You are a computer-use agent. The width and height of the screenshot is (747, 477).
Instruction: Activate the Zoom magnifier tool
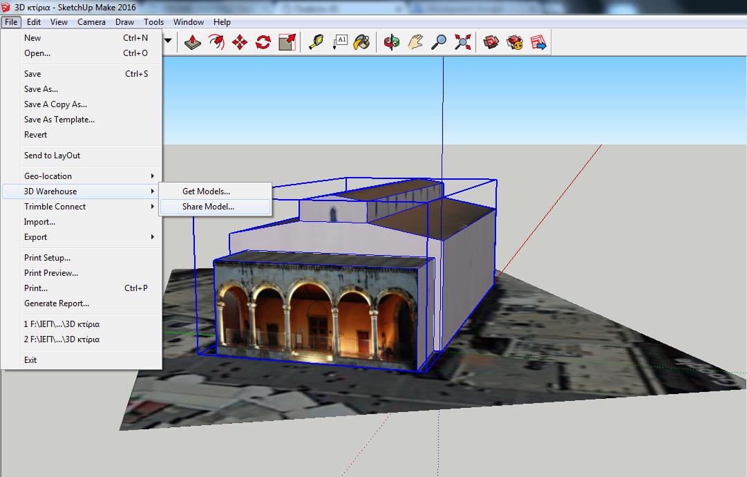click(439, 42)
